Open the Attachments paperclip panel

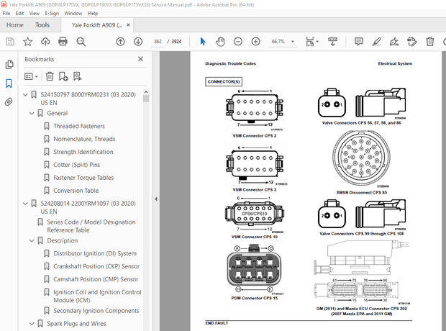pos(9,101)
